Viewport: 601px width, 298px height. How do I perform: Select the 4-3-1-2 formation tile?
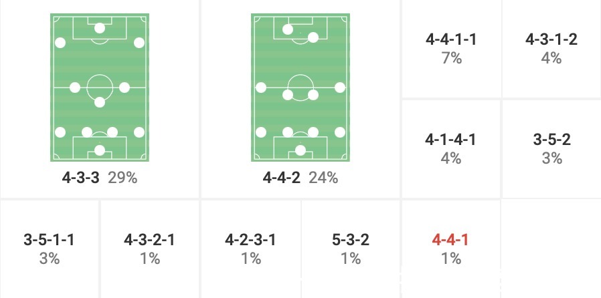pos(551,49)
